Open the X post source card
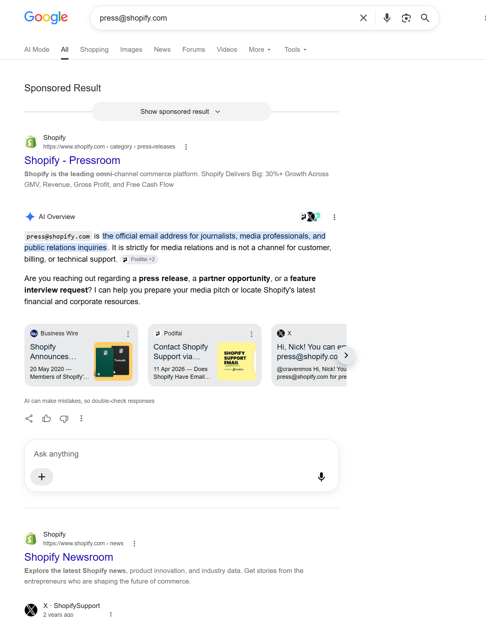This screenshot has width=486, height=617. 309,355
